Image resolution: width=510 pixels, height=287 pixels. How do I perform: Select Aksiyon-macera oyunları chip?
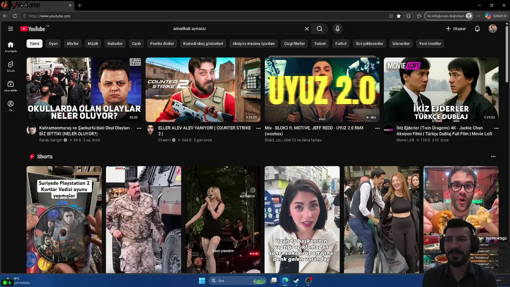coord(254,43)
